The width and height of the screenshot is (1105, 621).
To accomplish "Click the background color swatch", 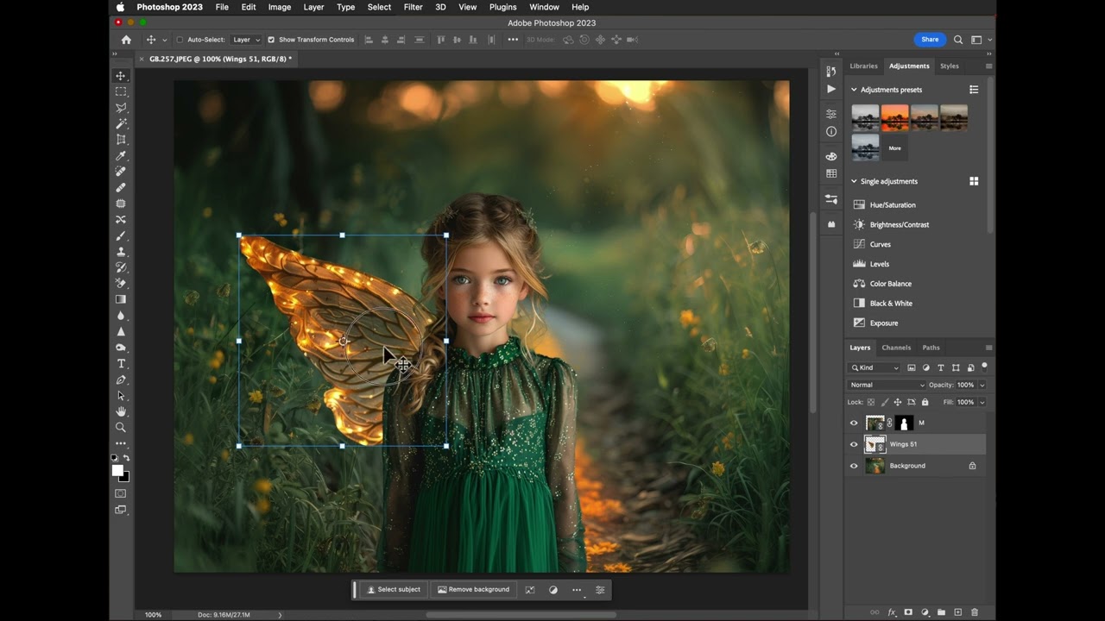I will coord(127,477).
